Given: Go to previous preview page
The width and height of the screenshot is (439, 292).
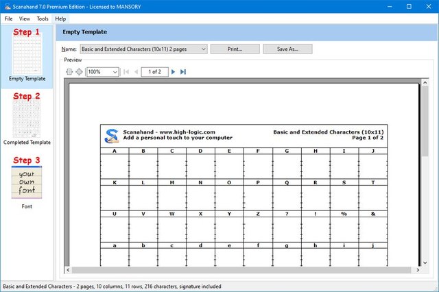Looking at the screenshot, I should coord(136,71).
